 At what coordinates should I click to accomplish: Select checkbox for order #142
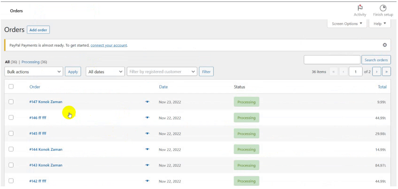coord(11,181)
